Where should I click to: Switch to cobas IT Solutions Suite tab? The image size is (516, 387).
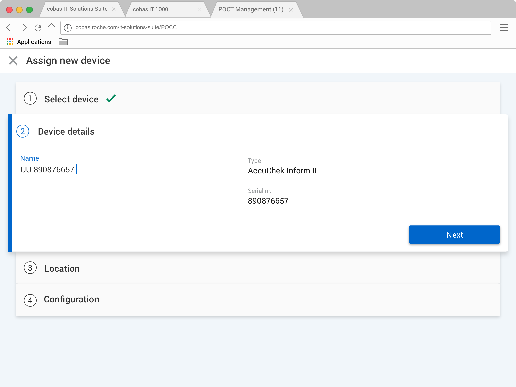(x=77, y=9)
